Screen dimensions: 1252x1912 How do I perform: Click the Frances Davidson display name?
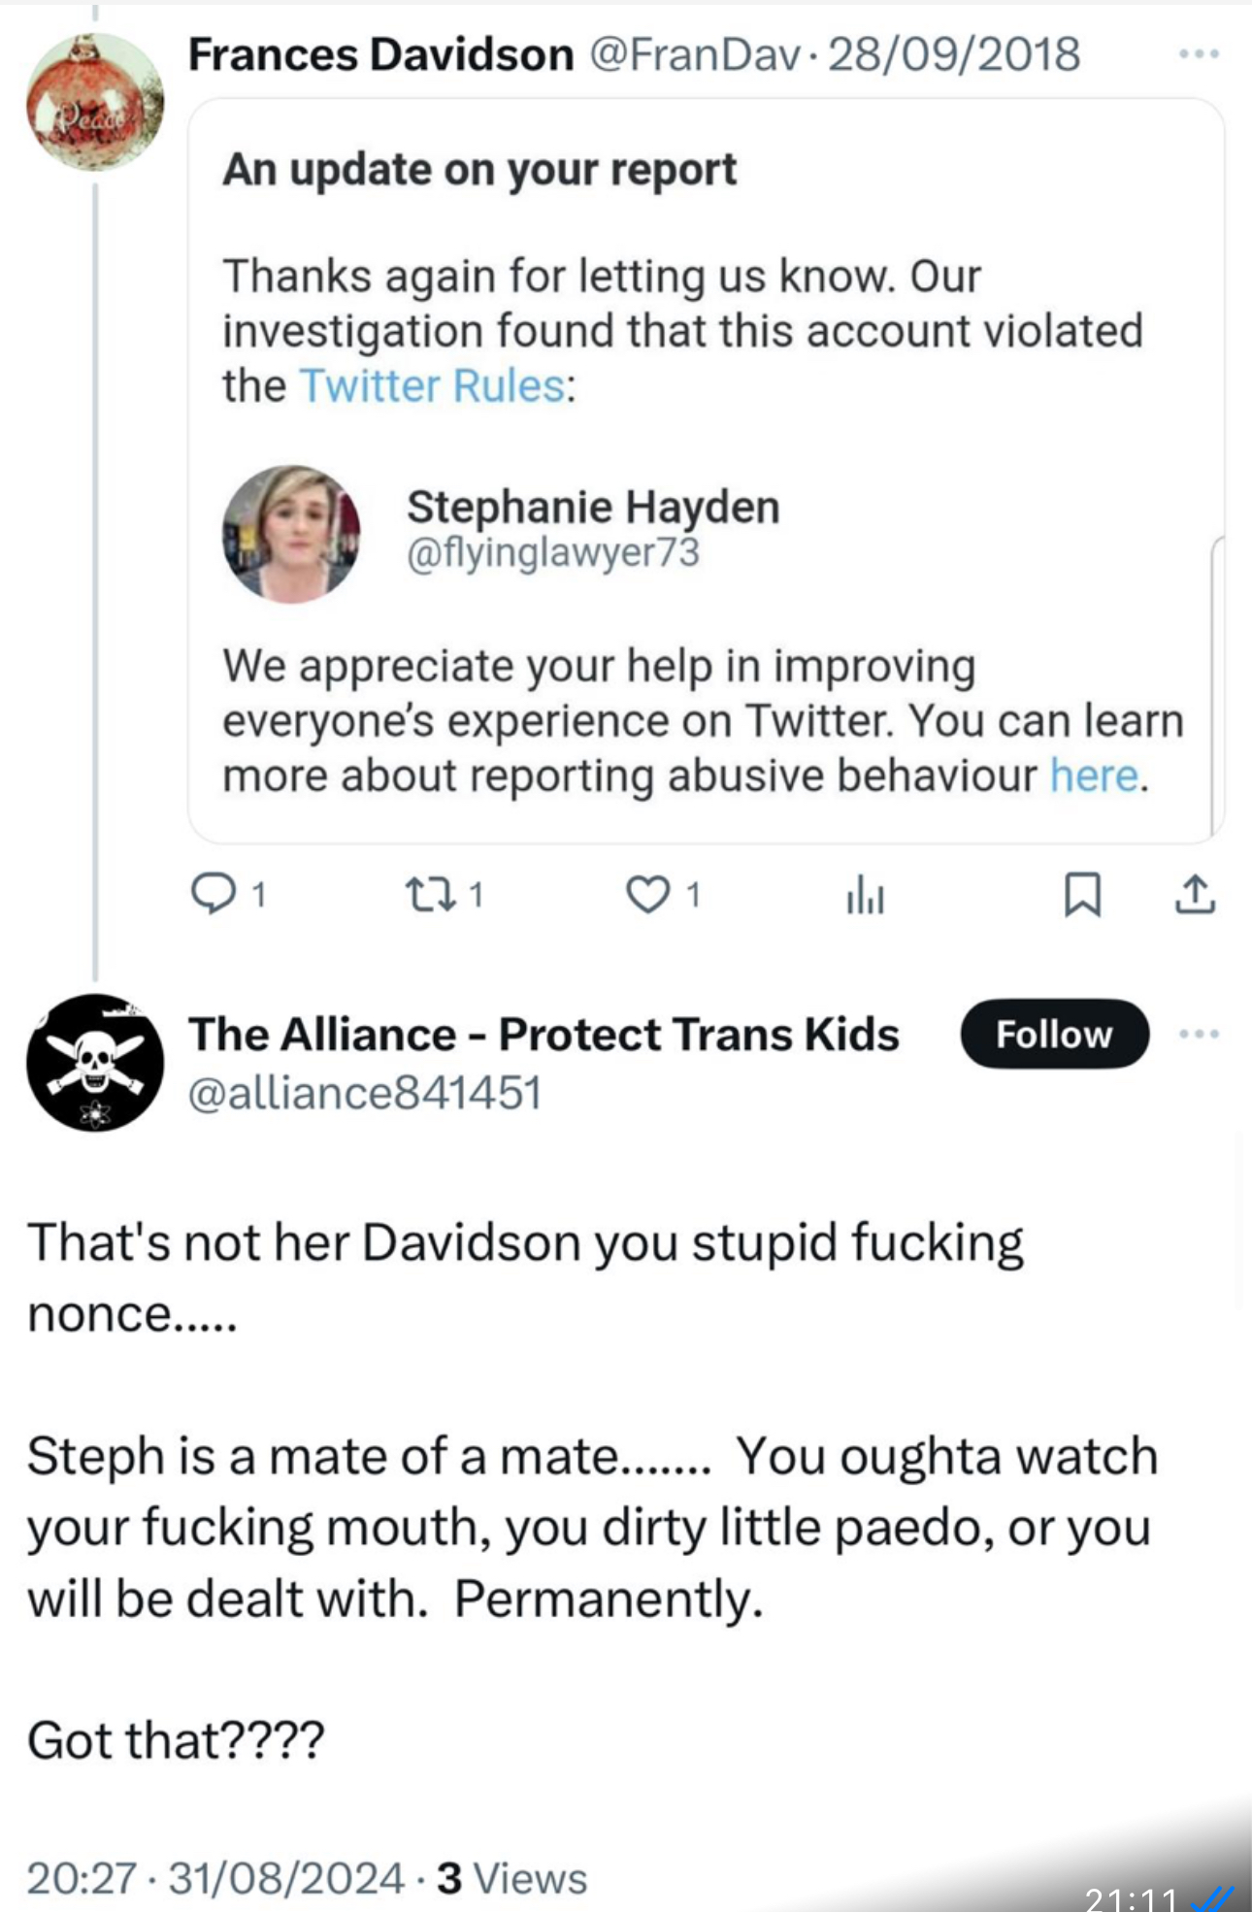(x=380, y=54)
